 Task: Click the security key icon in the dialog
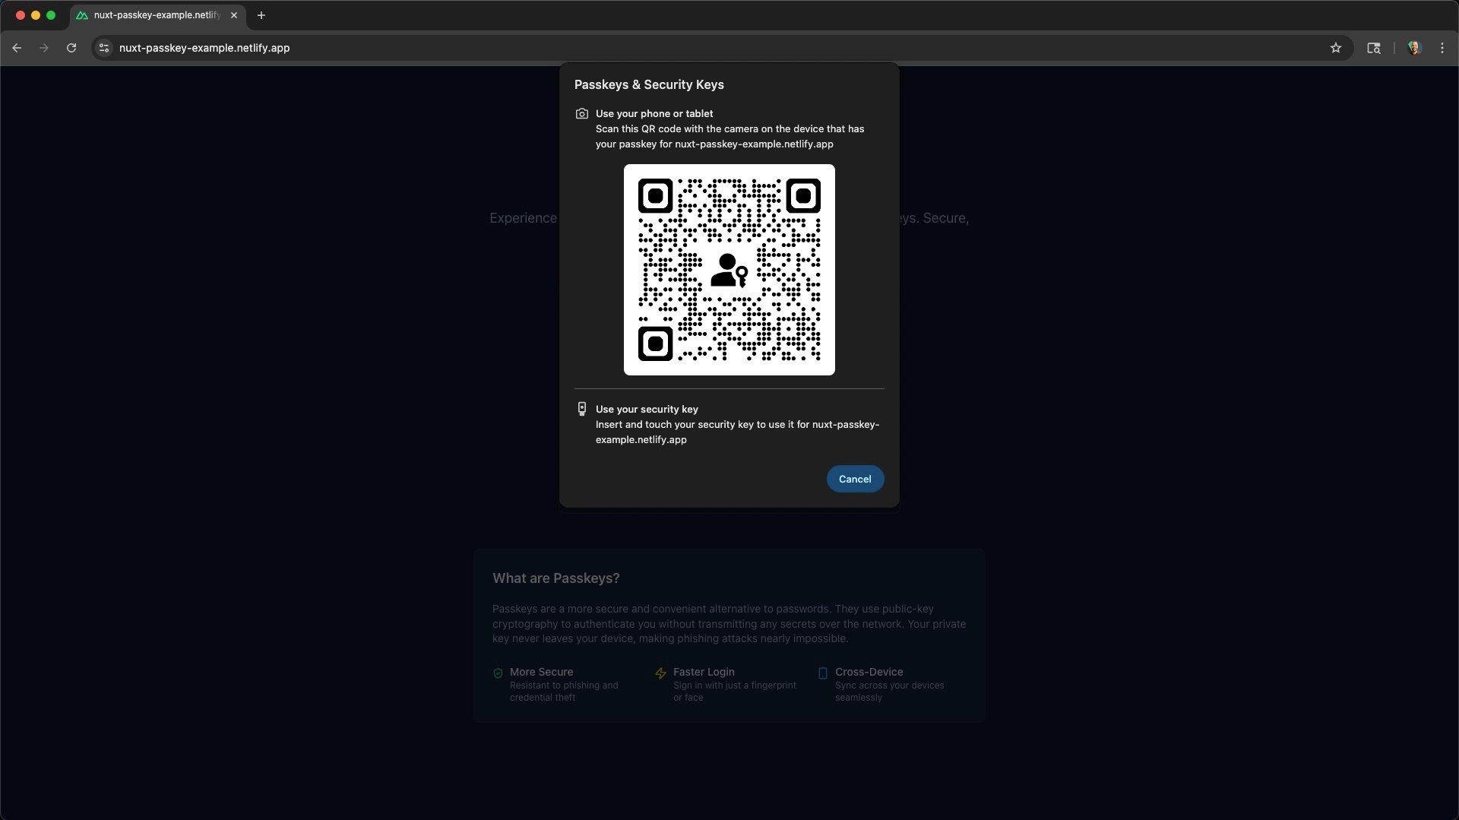[x=581, y=409]
